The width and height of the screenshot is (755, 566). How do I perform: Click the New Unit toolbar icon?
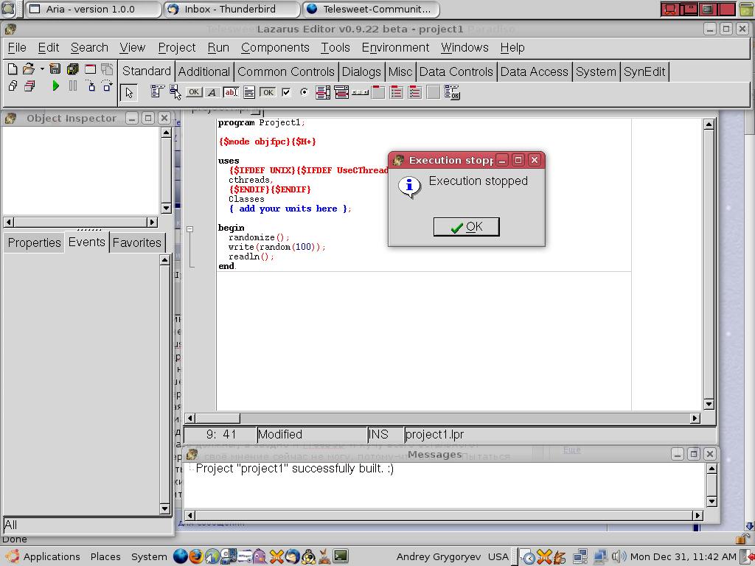[x=13, y=69]
